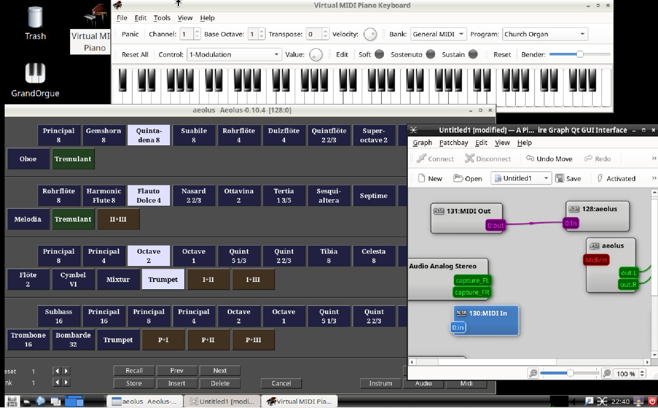Click the Redo toolbar button
The height and width of the screenshot is (408, 658).
pyautogui.click(x=598, y=159)
